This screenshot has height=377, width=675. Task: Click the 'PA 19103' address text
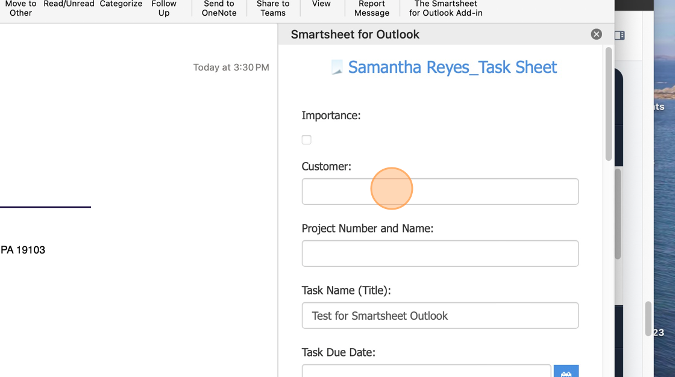click(23, 250)
